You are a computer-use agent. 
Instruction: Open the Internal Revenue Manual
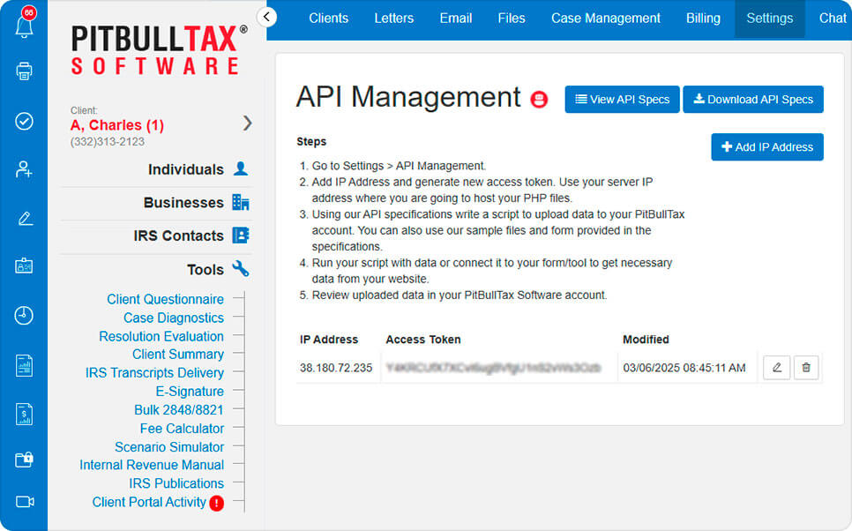tap(152, 465)
